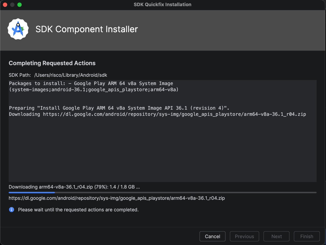Click the disabled Previous button
Viewport: 326px width, 245px height.
tap(244, 236)
